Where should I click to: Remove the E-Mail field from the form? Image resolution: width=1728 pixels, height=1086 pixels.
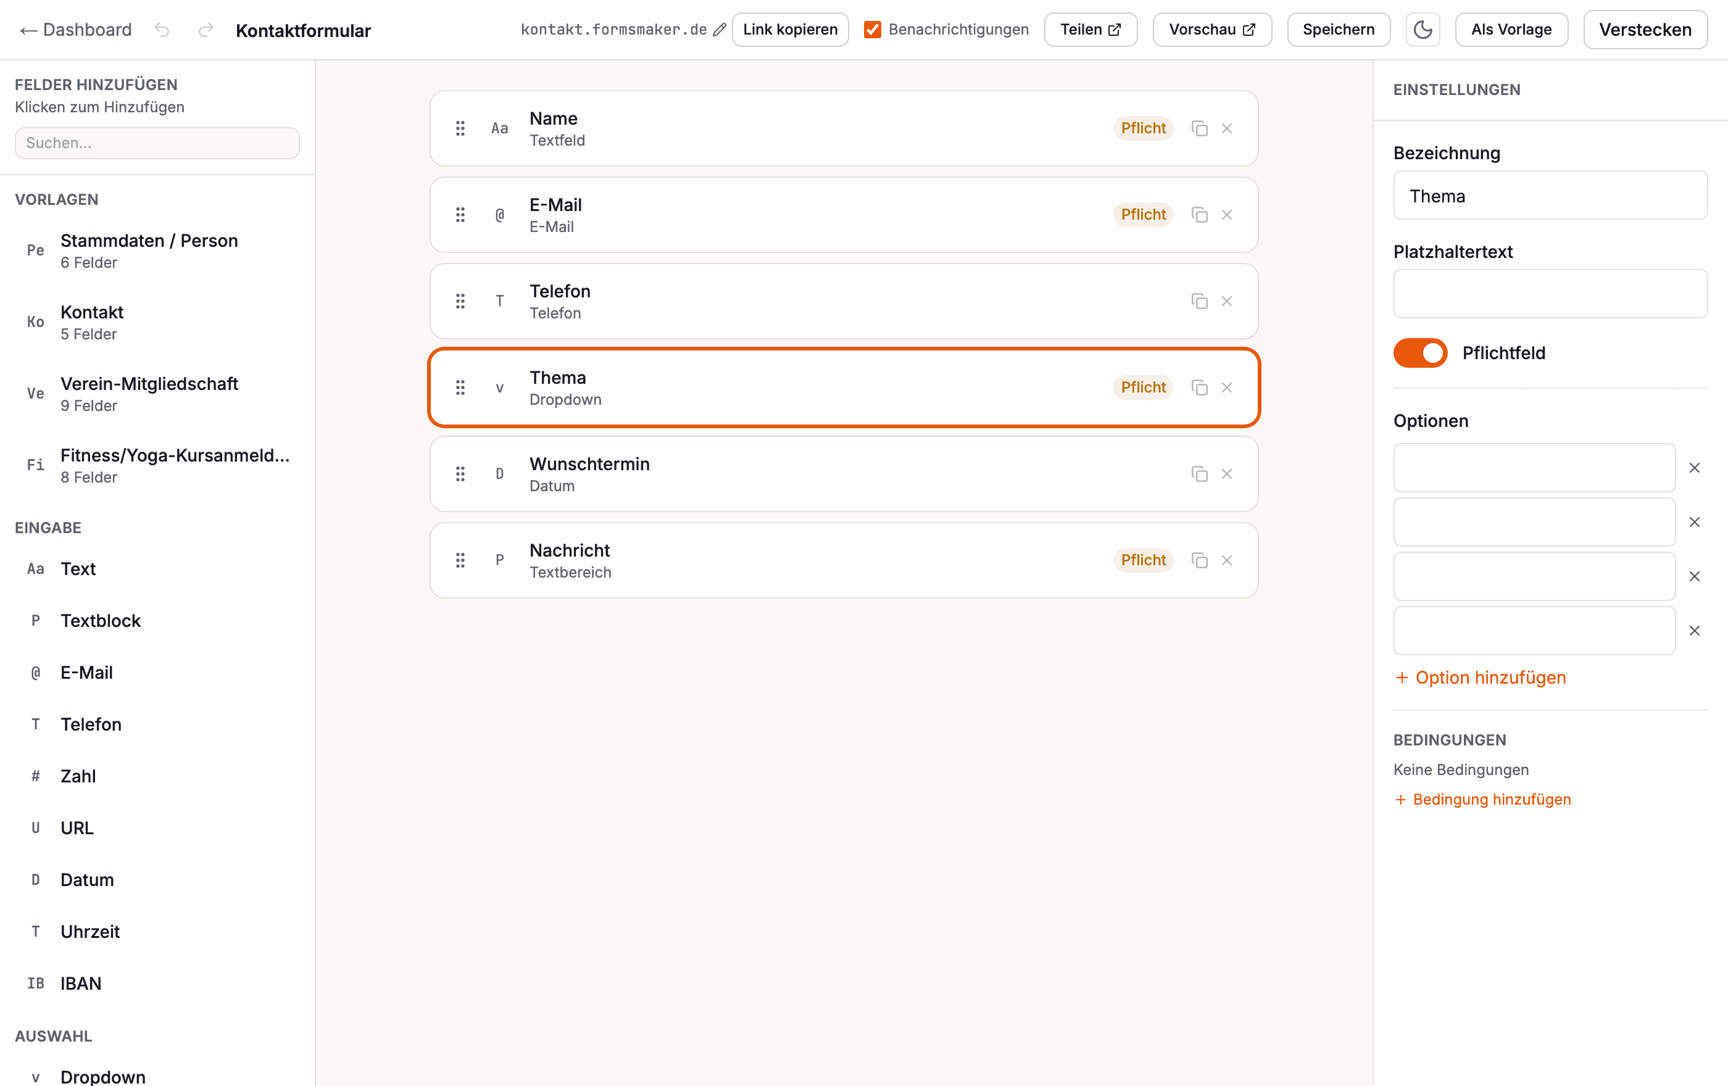1226,215
